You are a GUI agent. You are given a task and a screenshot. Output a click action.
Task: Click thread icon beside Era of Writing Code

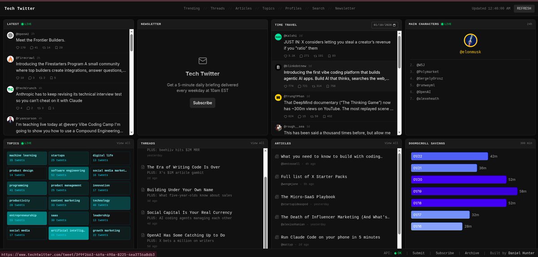[x=143, y=167]
